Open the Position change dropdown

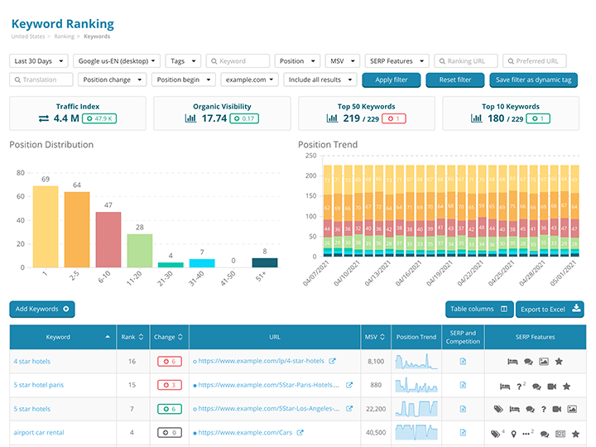point(112,80)
